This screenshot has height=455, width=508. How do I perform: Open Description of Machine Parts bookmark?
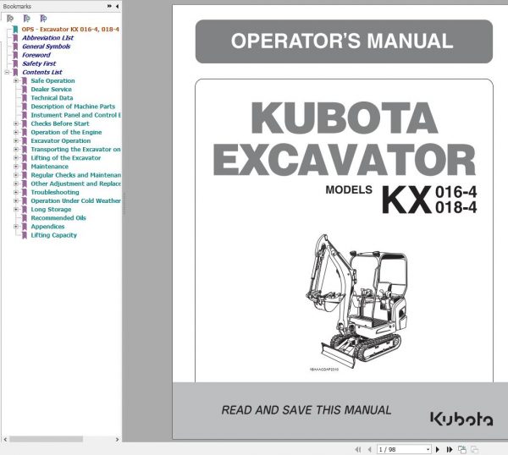(x=73, y=107)
